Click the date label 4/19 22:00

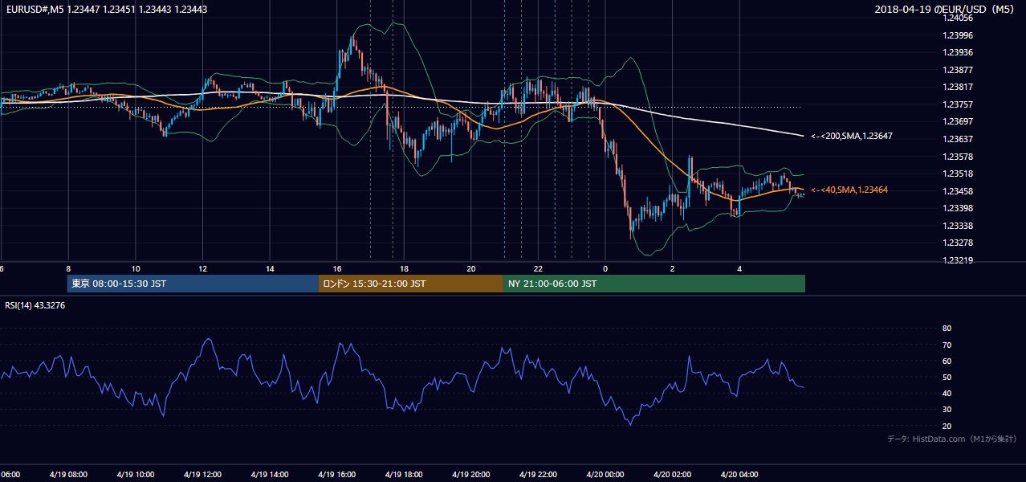click(538, 475)
